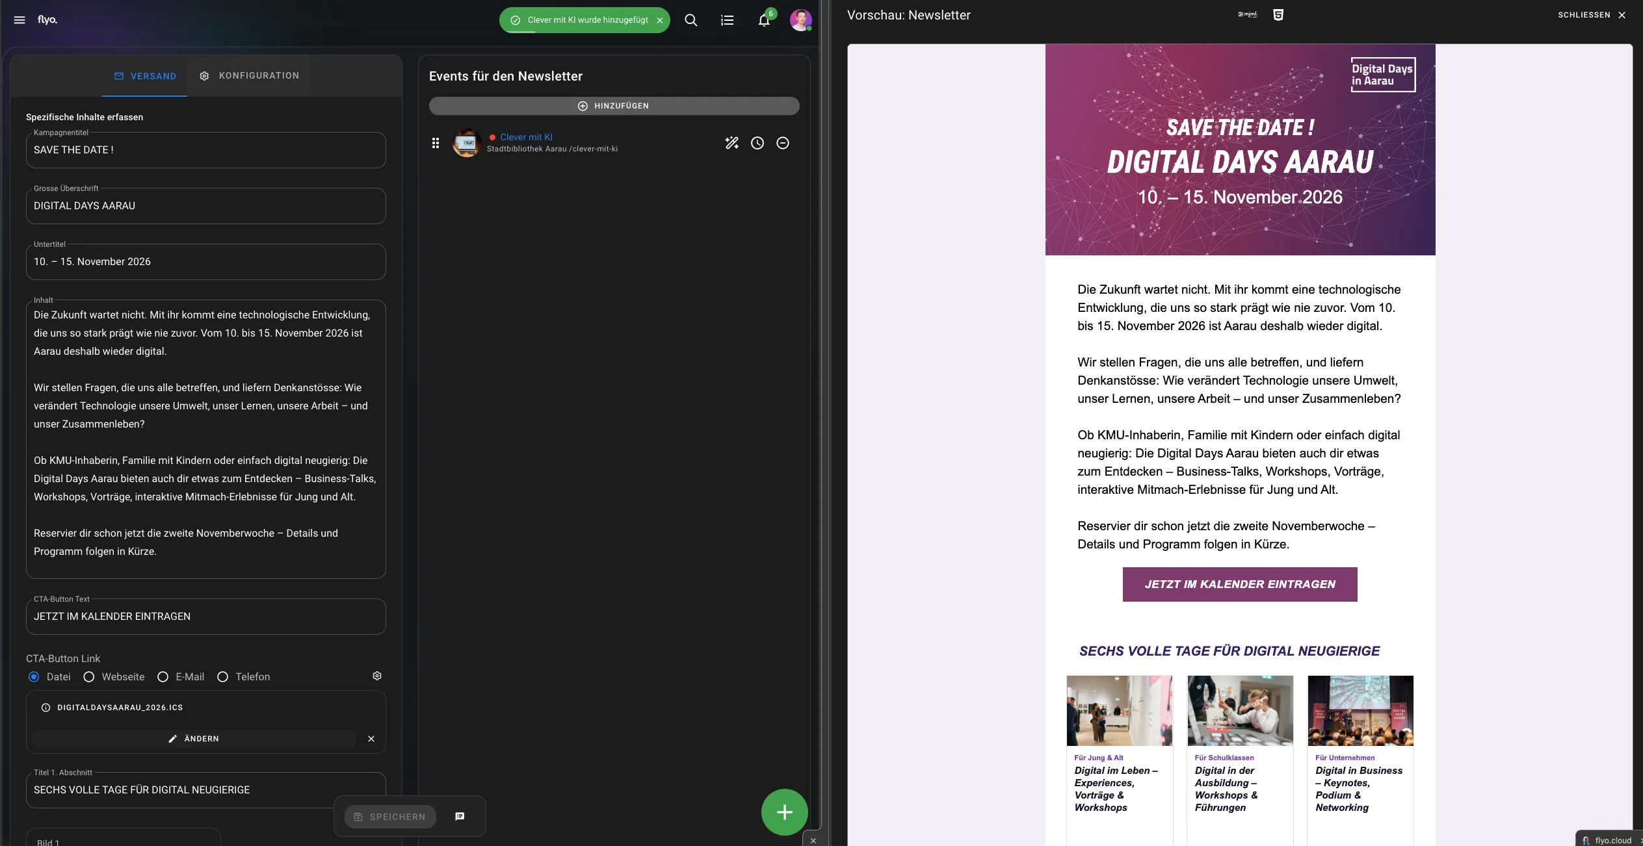Open the hamburger navigation menu

point(20,20)
